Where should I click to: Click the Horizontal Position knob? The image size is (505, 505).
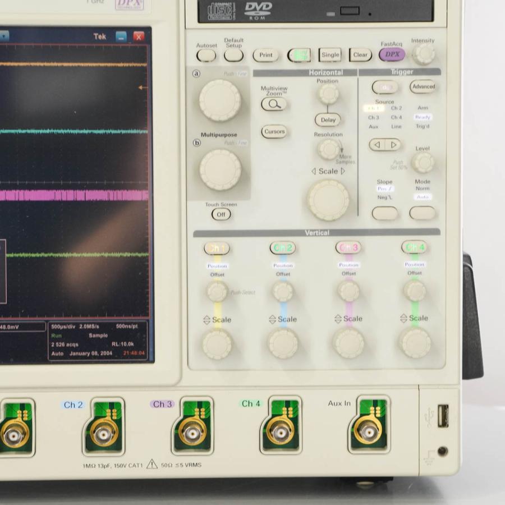click(328, 94)
